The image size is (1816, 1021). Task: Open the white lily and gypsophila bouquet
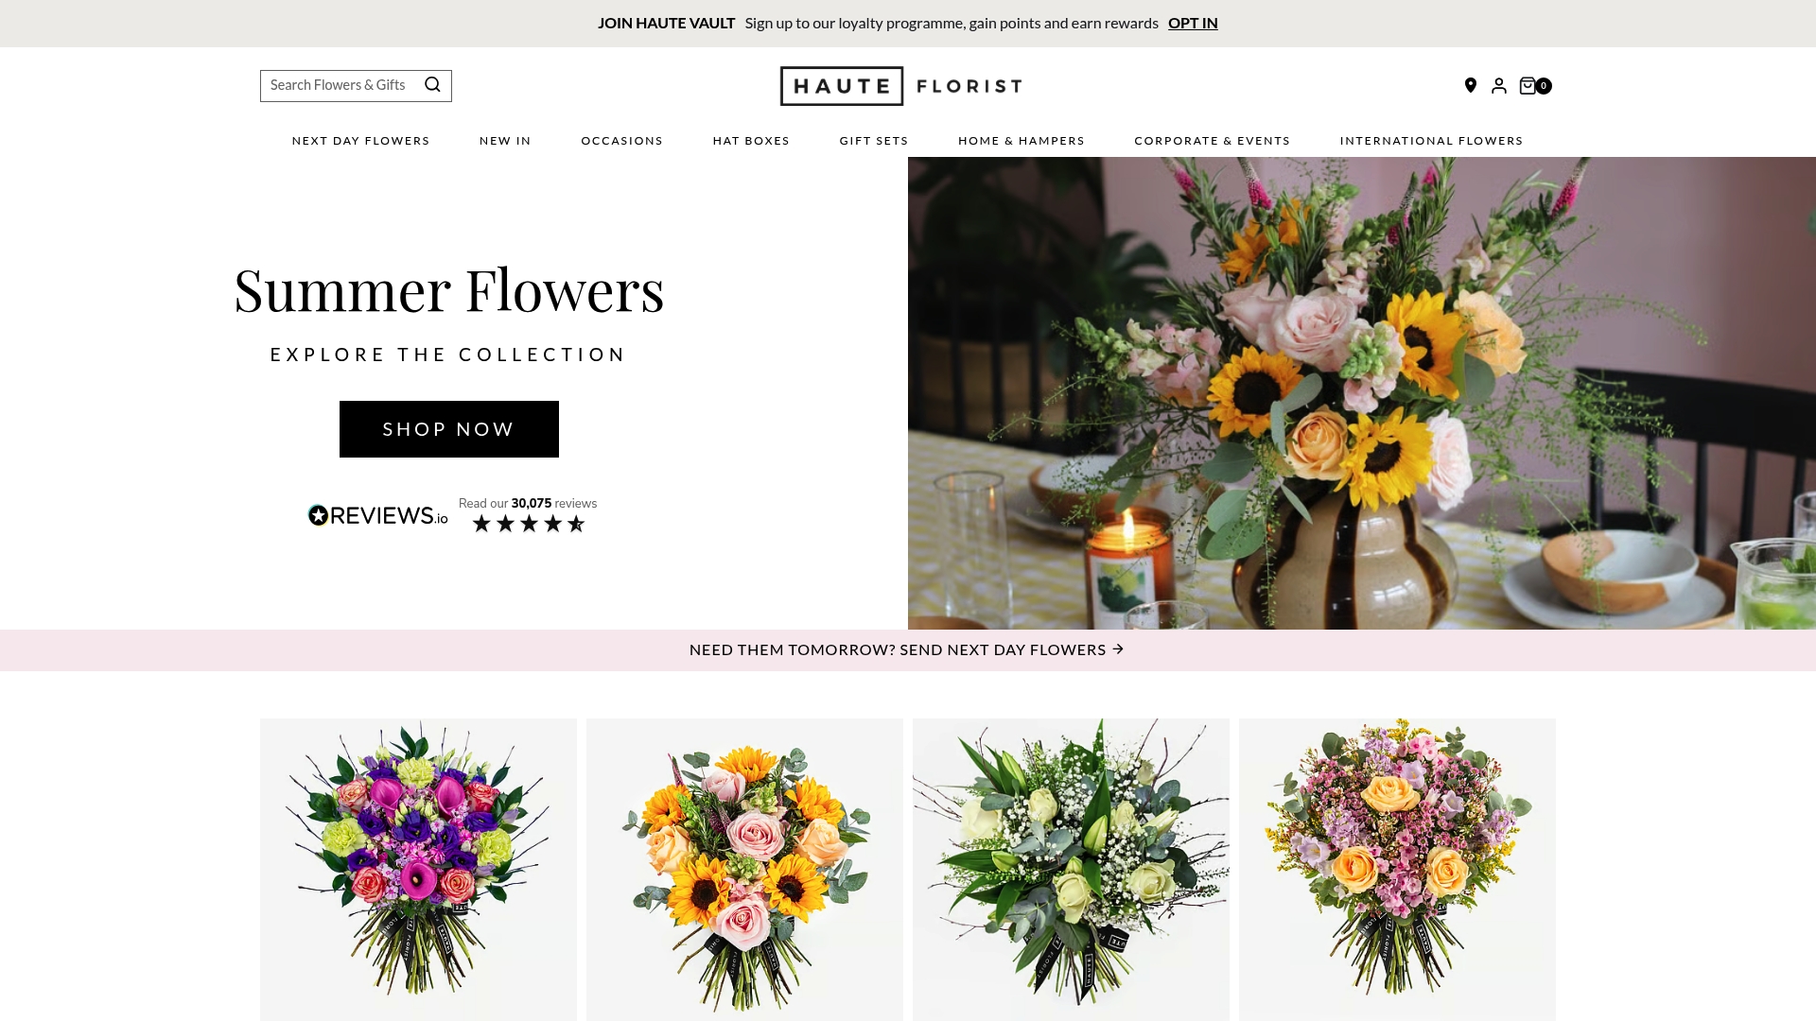point(1071,870)
